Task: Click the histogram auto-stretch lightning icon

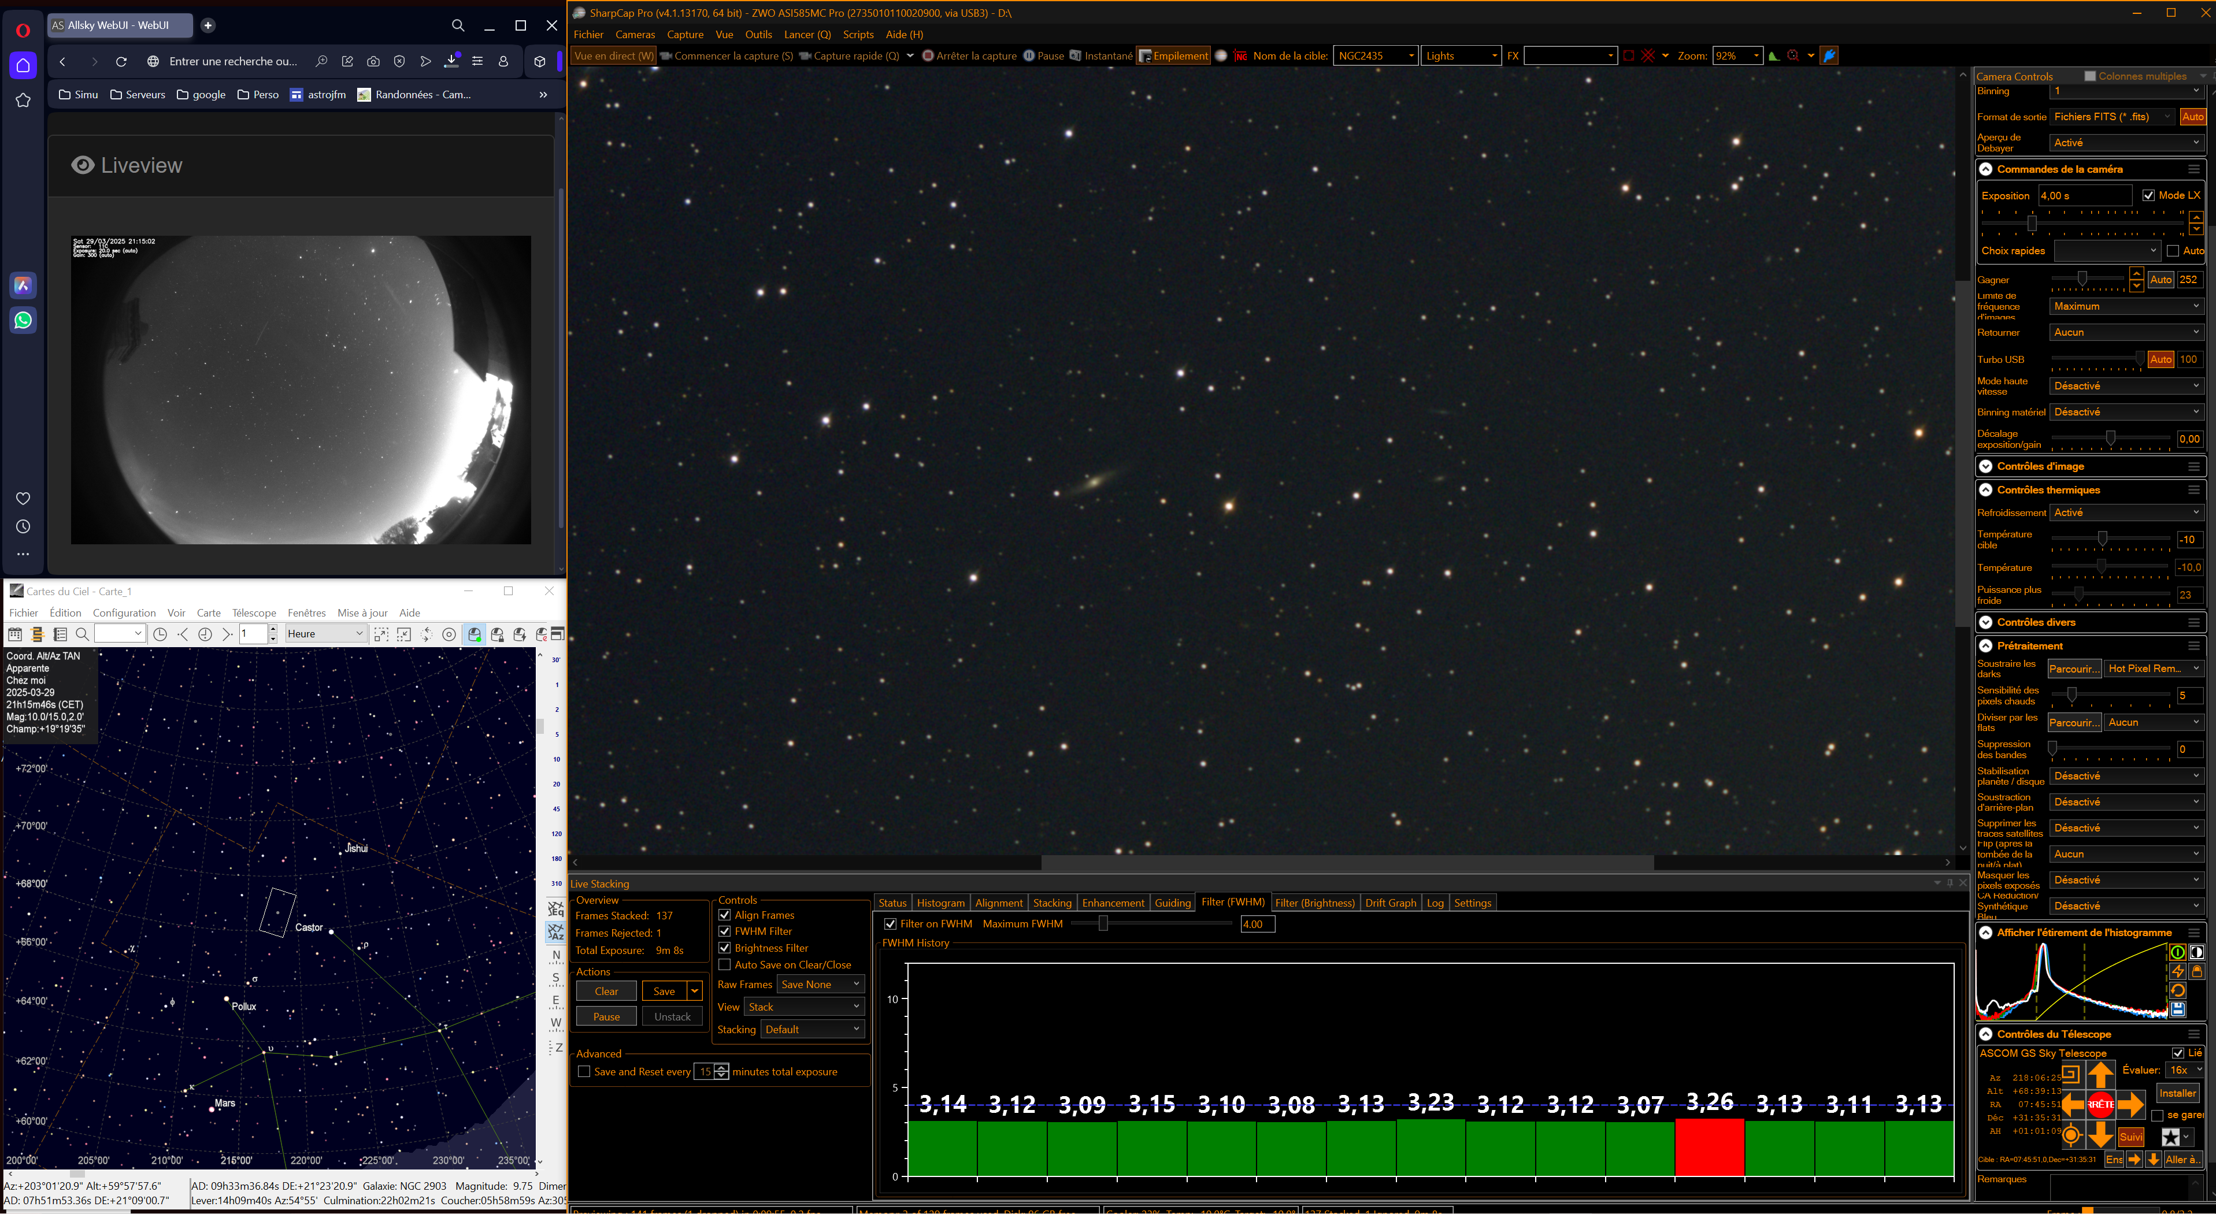Action: click(x=2177, y=971)
